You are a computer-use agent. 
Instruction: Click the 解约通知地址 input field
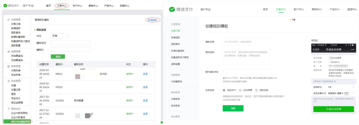pyautogui.click(x=246, y=72)
